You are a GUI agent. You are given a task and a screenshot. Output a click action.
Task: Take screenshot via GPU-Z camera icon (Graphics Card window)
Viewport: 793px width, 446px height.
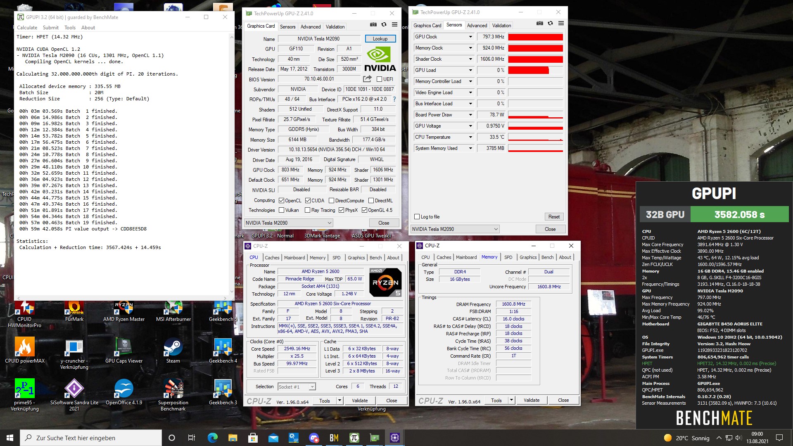pyautogui.click(x=373, y=25)
